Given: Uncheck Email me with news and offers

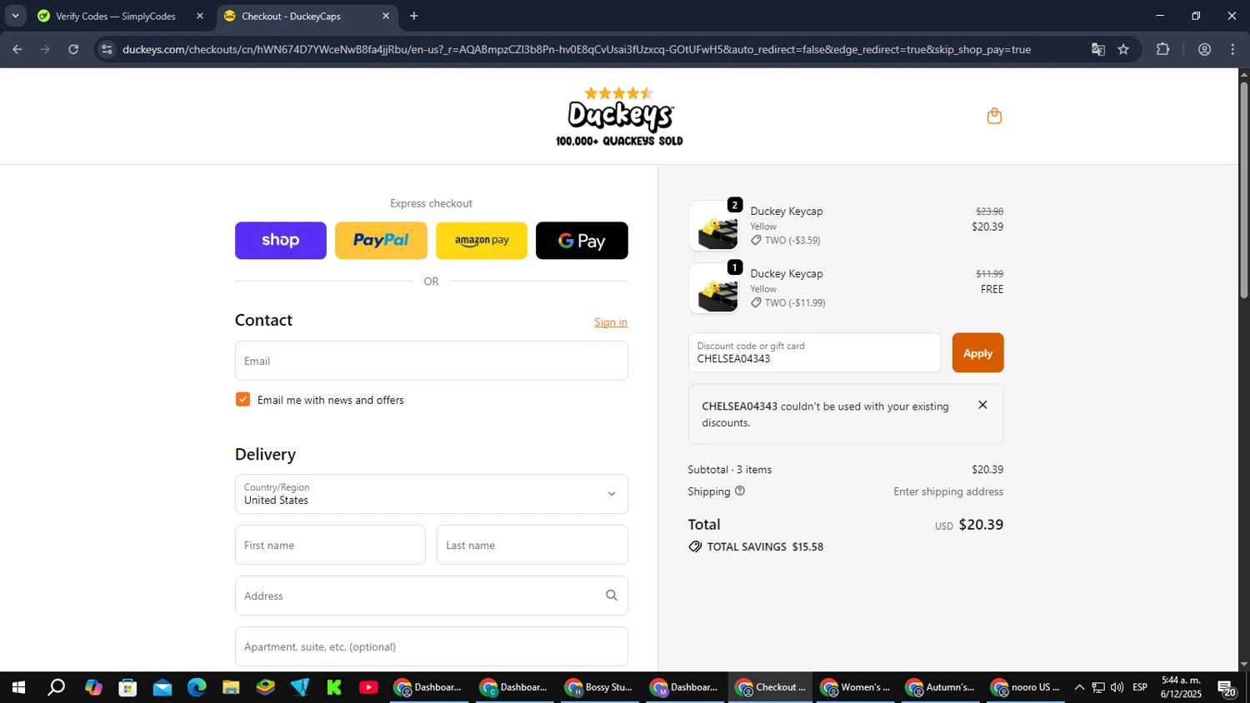Looking at the screenshot, I should (242, 400).
